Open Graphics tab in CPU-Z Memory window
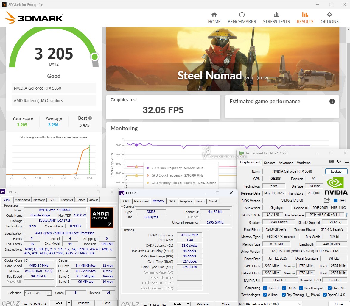Image resolution: width=350 pixels, height=306 pixels. 186,201
